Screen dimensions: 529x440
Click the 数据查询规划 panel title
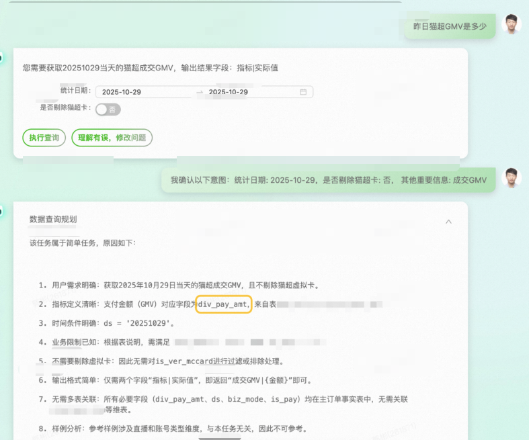tap(57, 220)
